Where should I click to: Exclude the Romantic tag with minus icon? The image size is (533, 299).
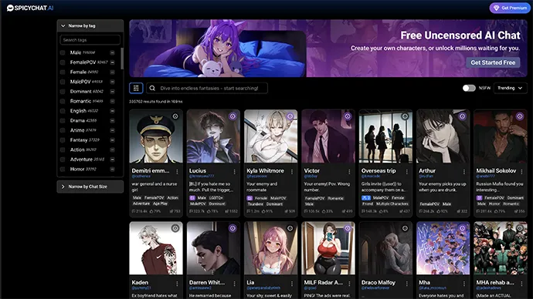point(112,102)
